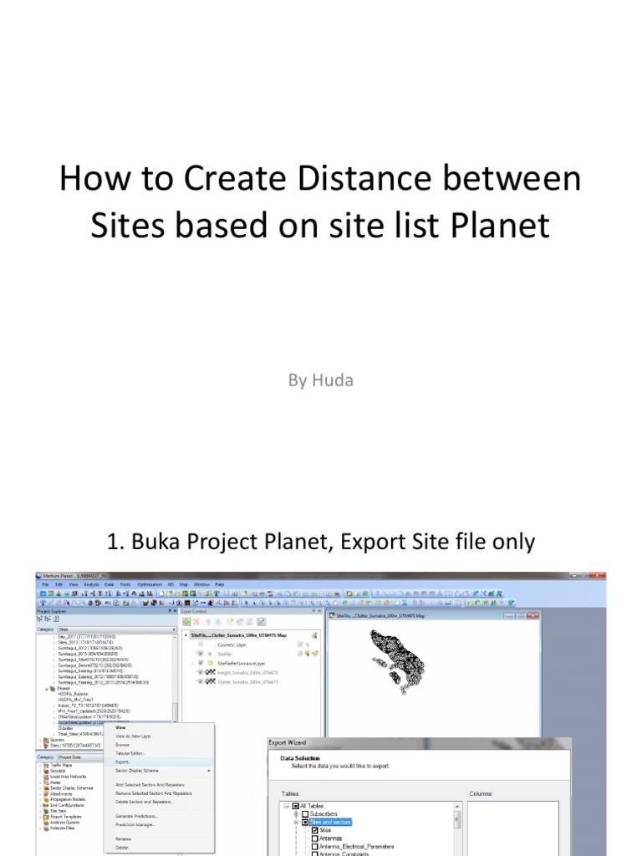This screenshot has height=856, width=642.
Task: Click last Layer Control toolbar icon
Action: 261,622
